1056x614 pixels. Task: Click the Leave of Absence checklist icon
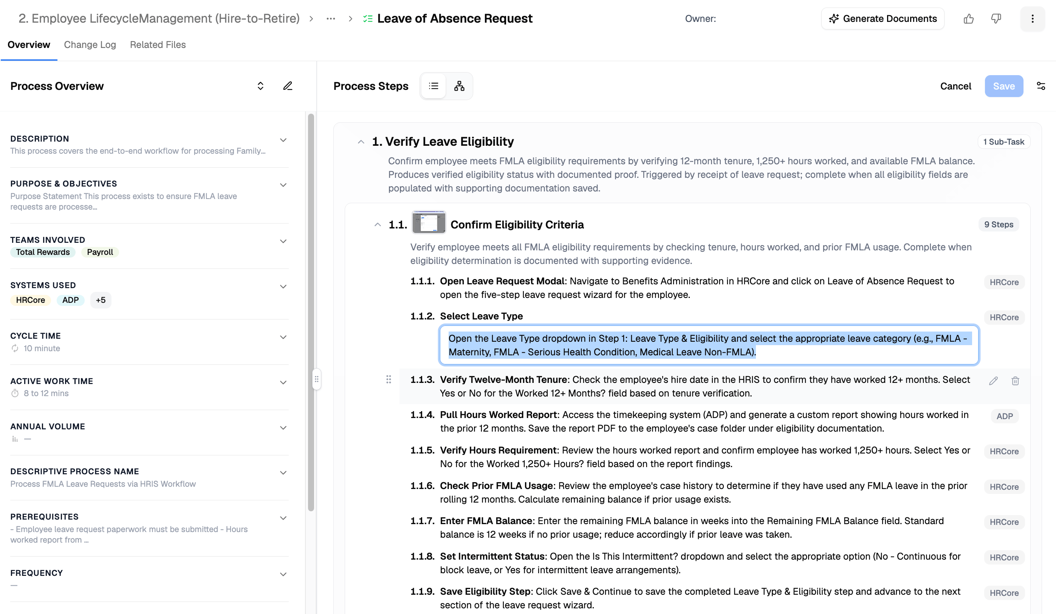pos(367,19)
